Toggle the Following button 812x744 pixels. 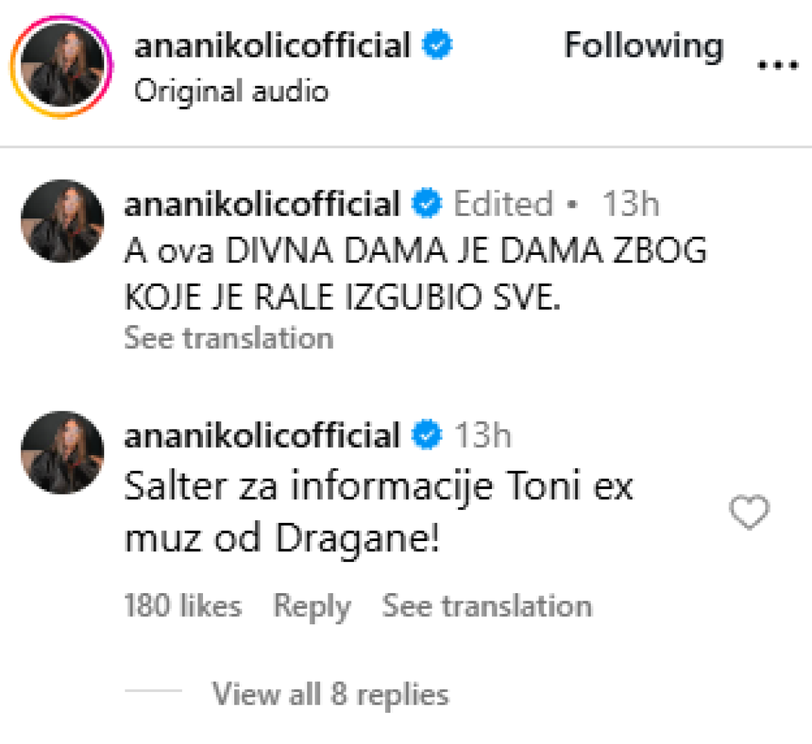644,46
